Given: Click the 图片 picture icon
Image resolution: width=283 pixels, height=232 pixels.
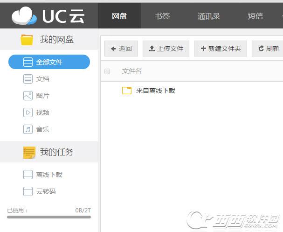Looking at the screenshot, I should (28, 96).
